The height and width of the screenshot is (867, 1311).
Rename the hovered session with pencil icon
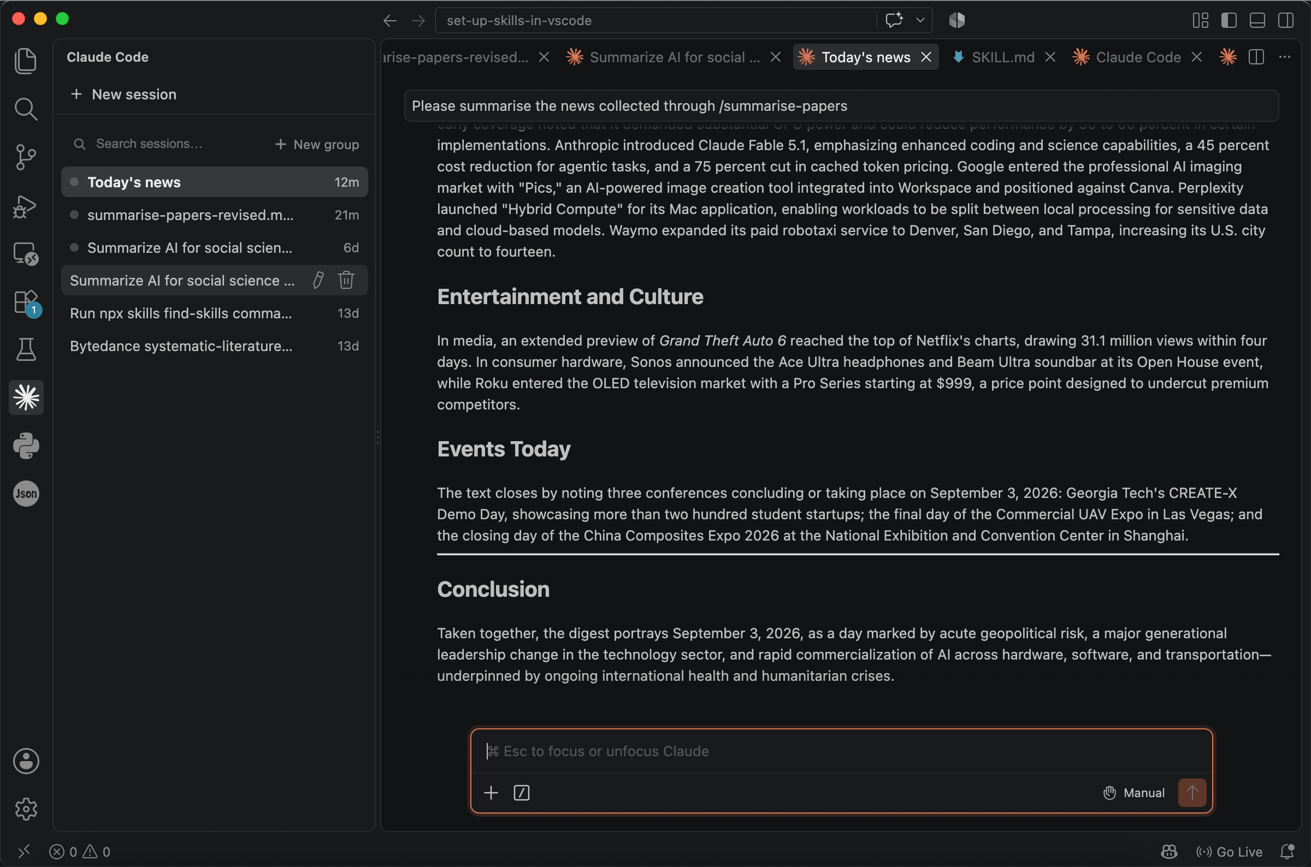[318, 280]
